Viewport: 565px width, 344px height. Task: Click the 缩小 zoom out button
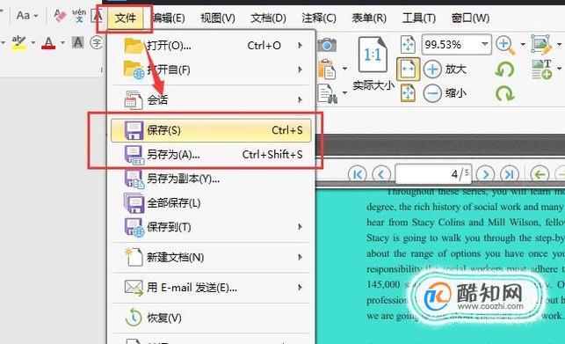point(445,93)
